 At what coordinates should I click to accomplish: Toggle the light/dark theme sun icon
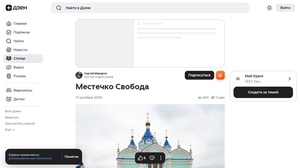269,8
